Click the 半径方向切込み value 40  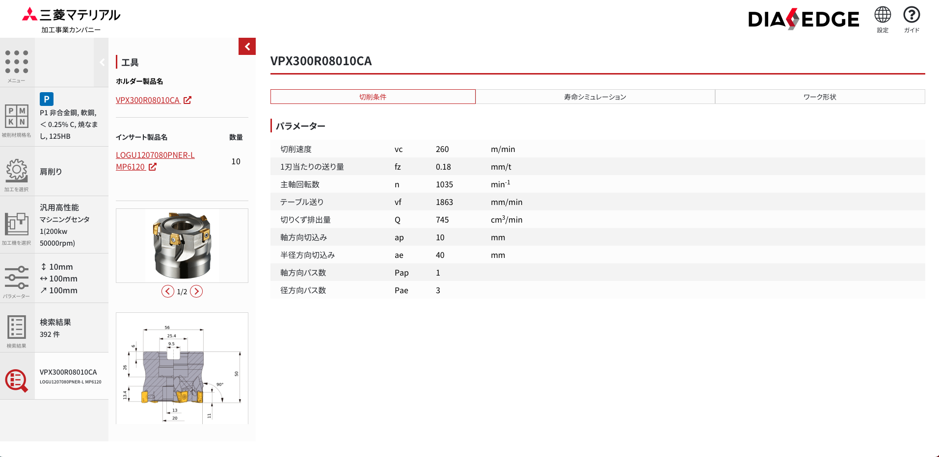pos(440,255)
